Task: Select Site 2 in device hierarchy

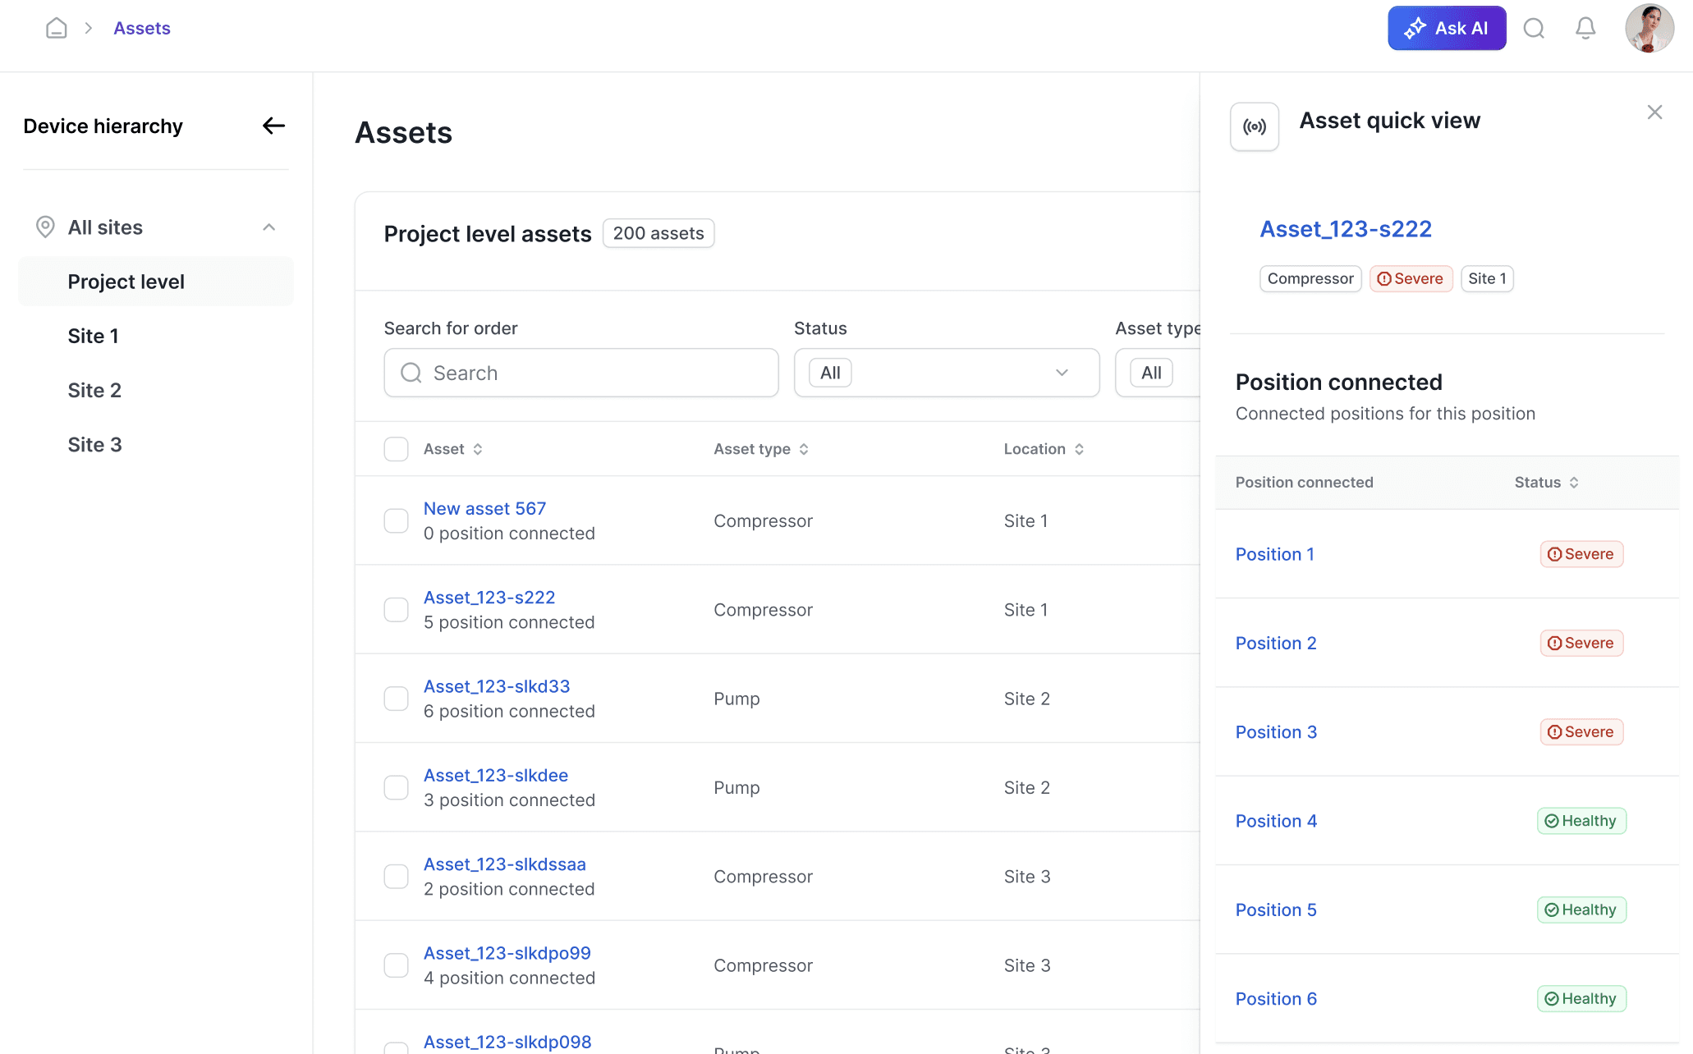Action: 94,390
